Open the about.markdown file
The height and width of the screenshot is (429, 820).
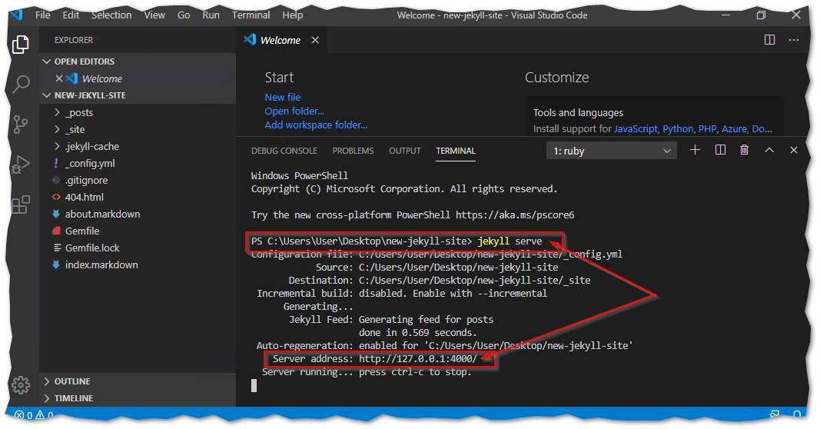click(138, 214)
